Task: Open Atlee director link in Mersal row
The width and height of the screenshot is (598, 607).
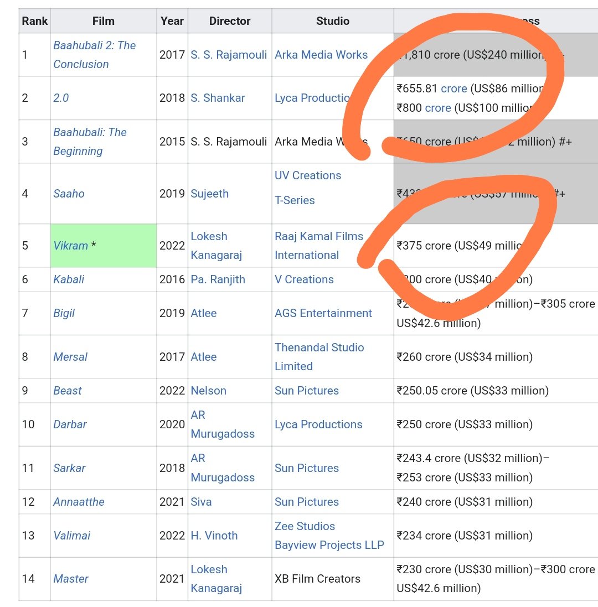Action: coord(203,356)
